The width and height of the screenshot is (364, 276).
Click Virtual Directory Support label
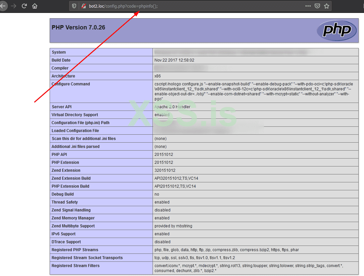click(75, 115)
